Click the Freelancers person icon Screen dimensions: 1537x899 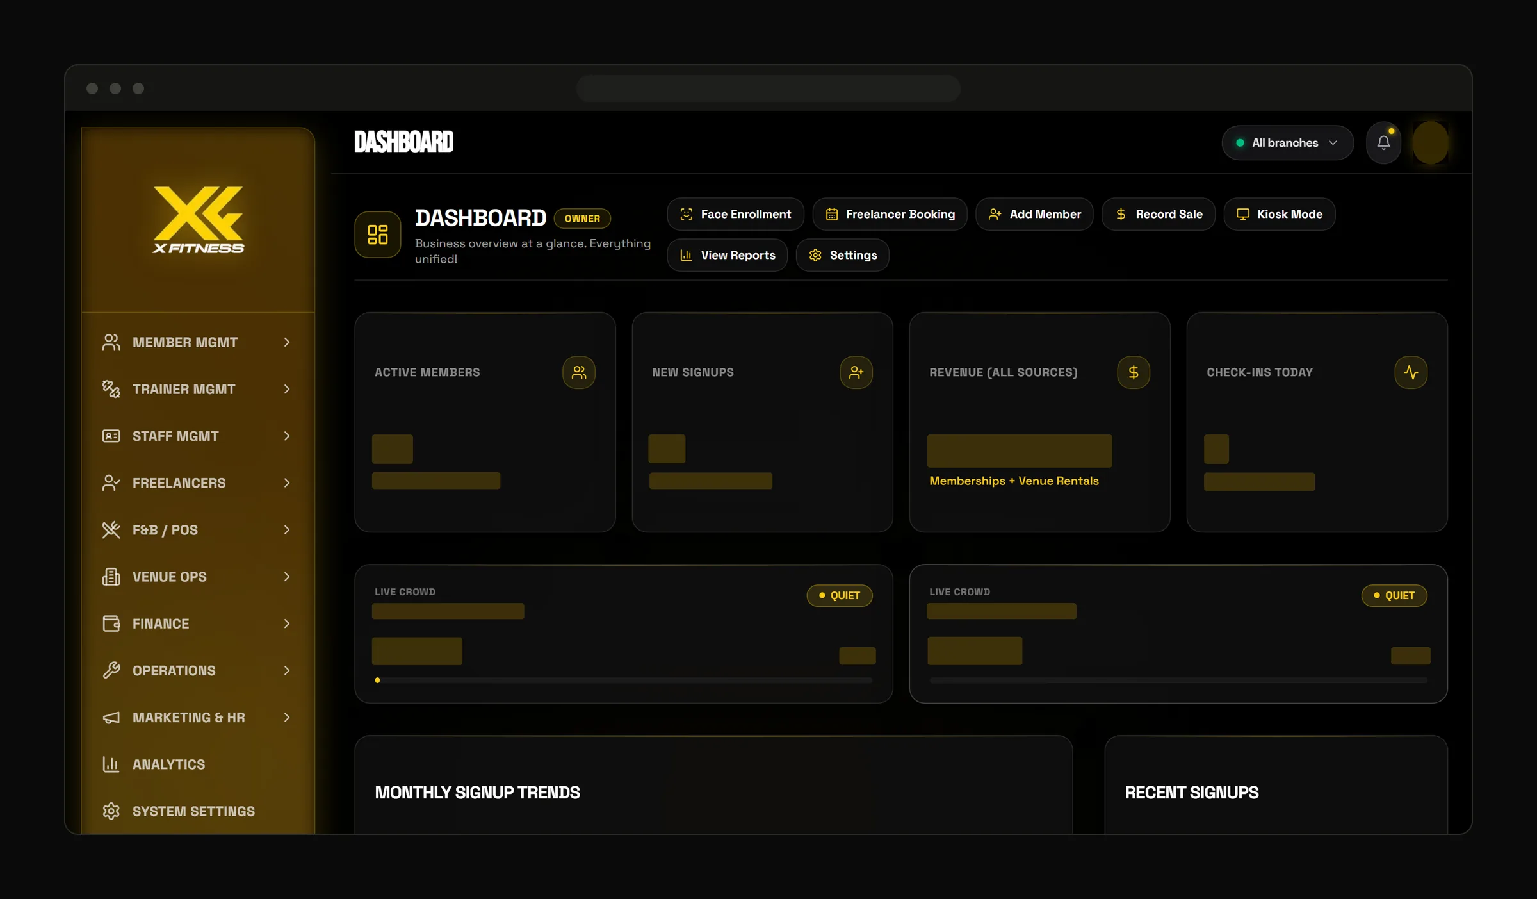coord(111,482)
